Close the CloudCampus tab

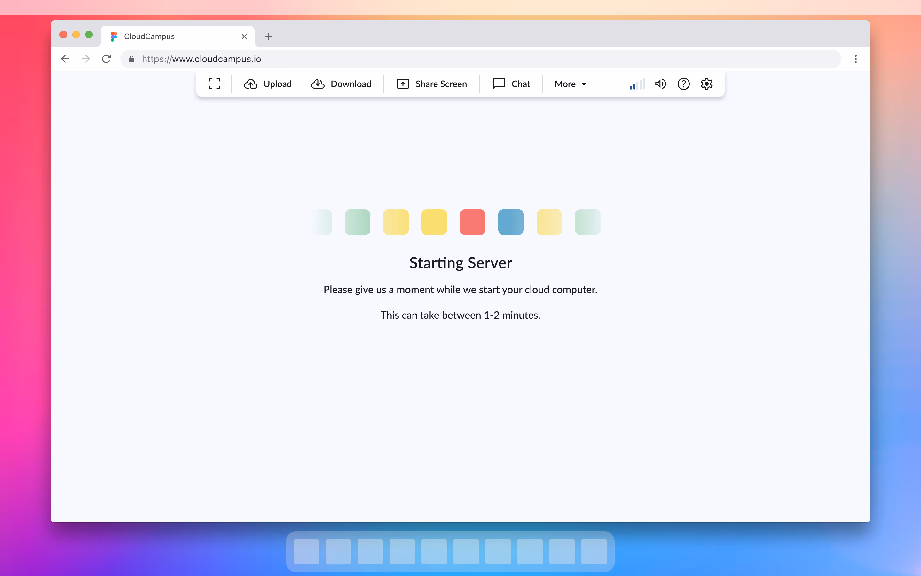point(244,36)
